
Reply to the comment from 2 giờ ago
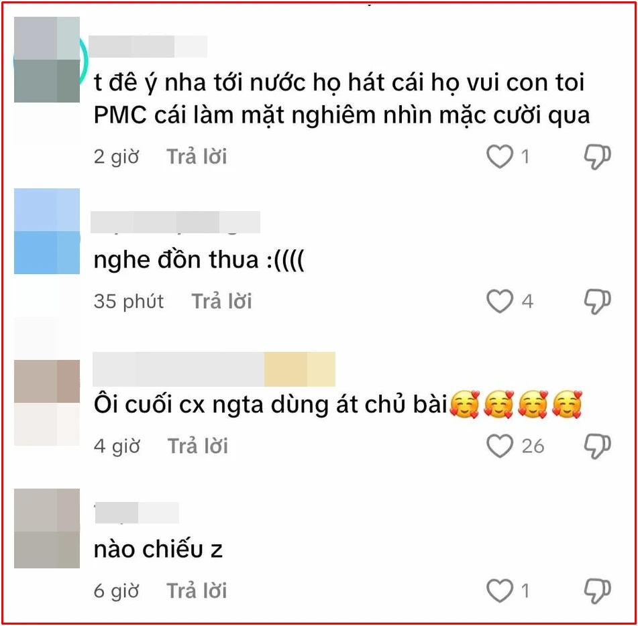(197, 157)
